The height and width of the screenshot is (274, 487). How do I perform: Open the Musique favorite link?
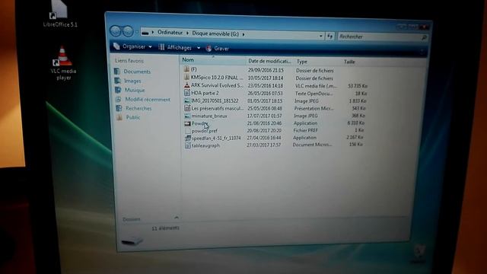[135, 90]
